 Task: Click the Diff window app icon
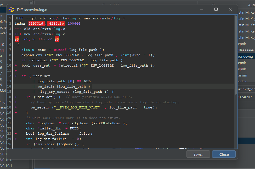[x=12, y=9]
